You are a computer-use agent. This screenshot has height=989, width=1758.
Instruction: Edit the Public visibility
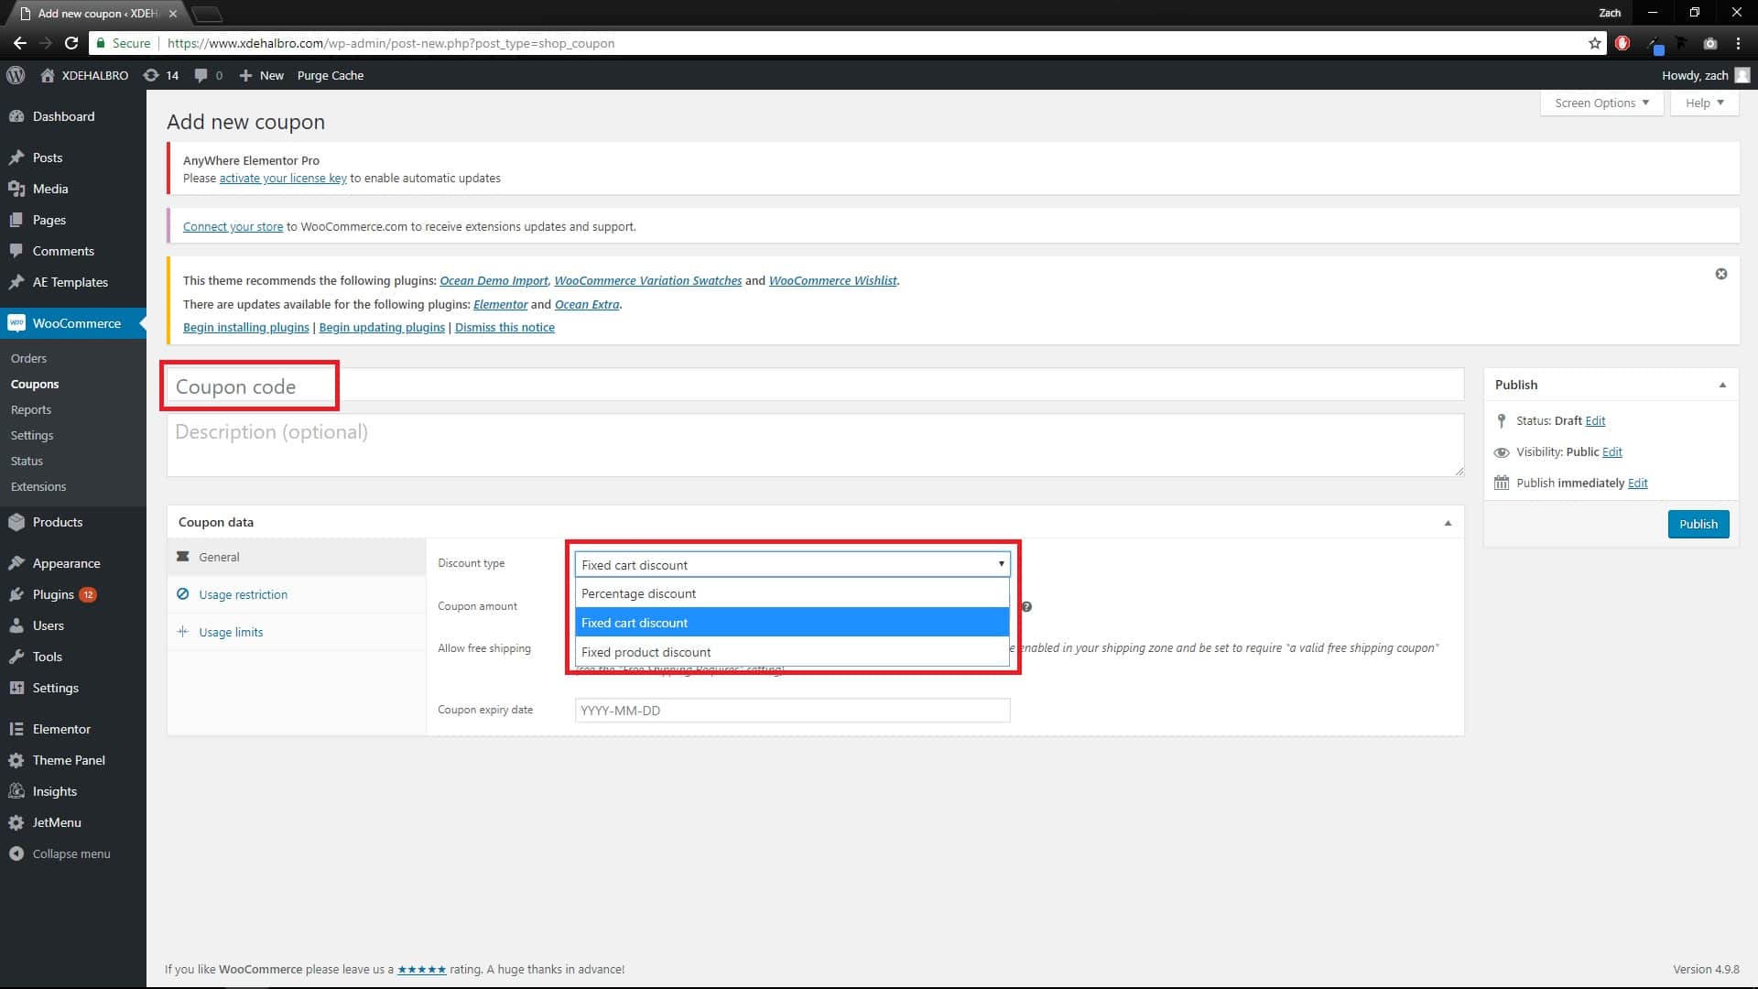coord(1611,451)
